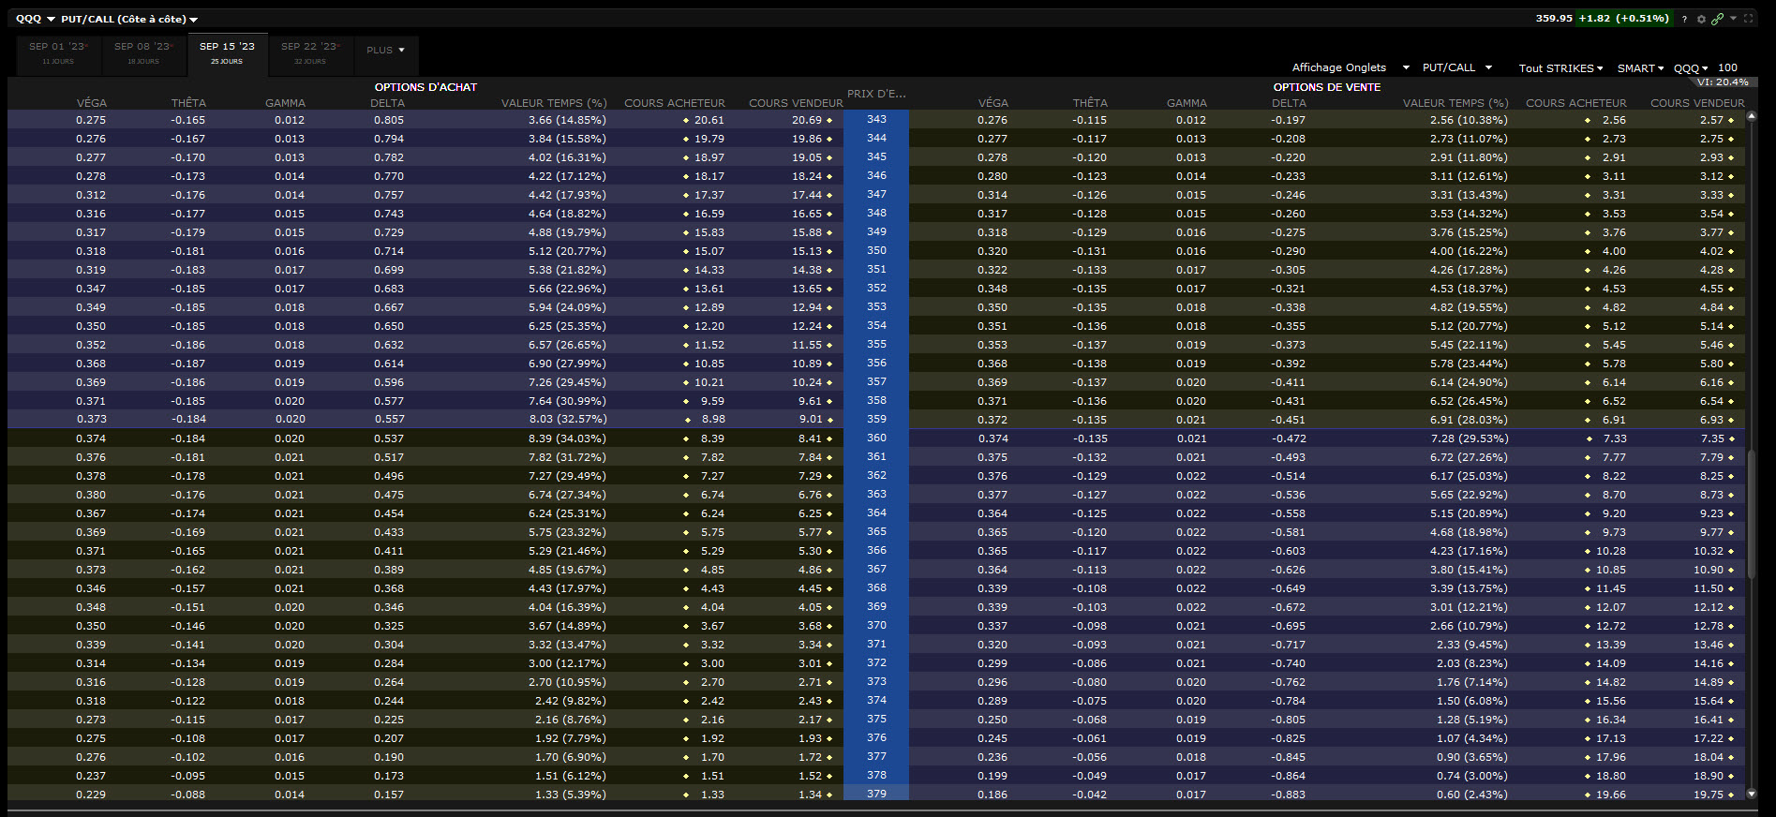Select strike 365 in the strike column

876,531
